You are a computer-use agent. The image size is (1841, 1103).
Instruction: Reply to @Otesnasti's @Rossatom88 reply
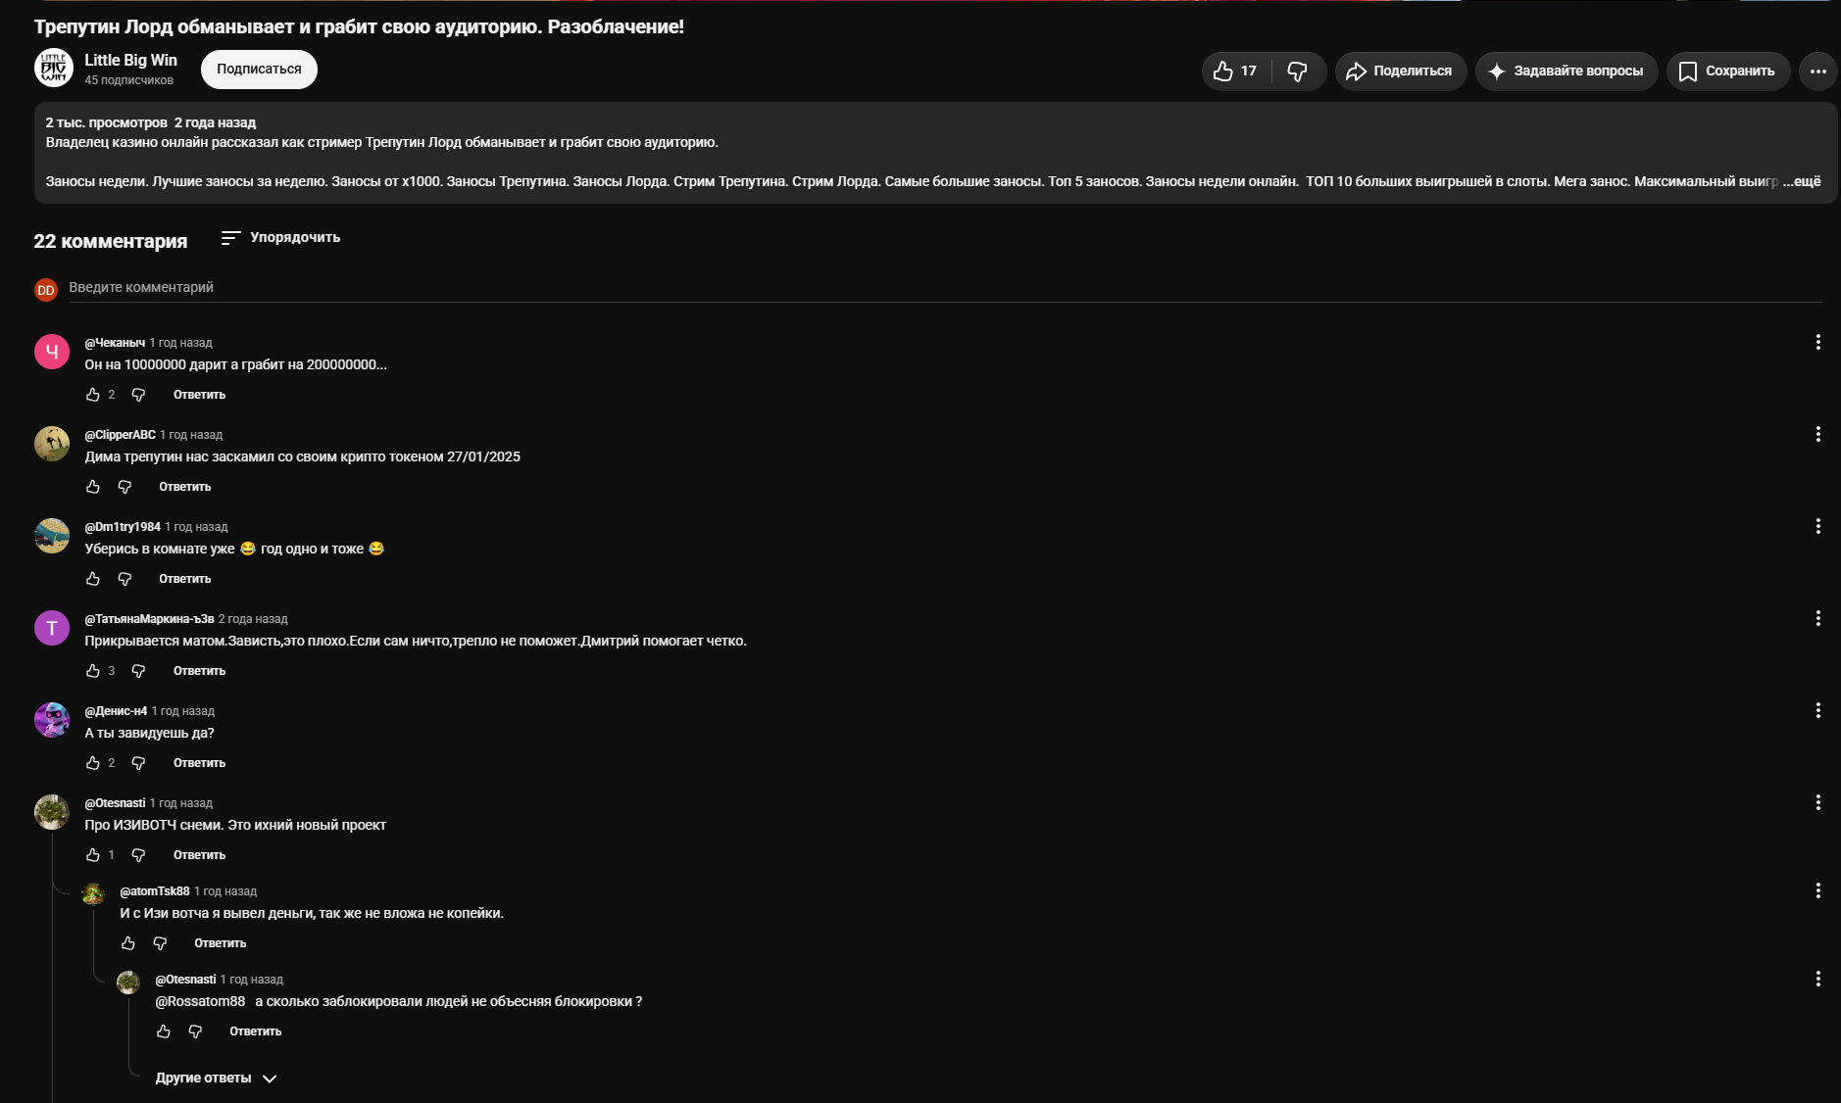click(256, 1031)
